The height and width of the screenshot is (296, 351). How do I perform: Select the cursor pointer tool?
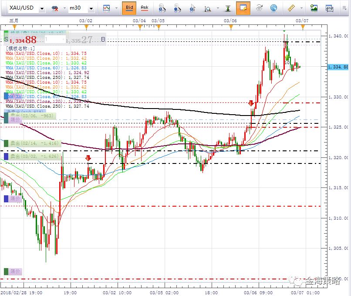pyautogui.click(x=192, y=8)
